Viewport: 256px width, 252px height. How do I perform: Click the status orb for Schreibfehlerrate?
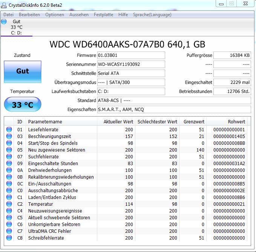pyautogui.click(x=9, y=238)
